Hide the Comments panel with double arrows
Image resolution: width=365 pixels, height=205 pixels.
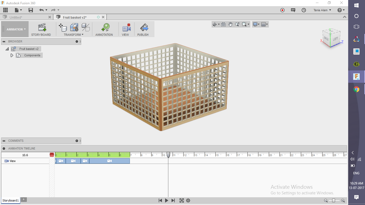[4, 141]
